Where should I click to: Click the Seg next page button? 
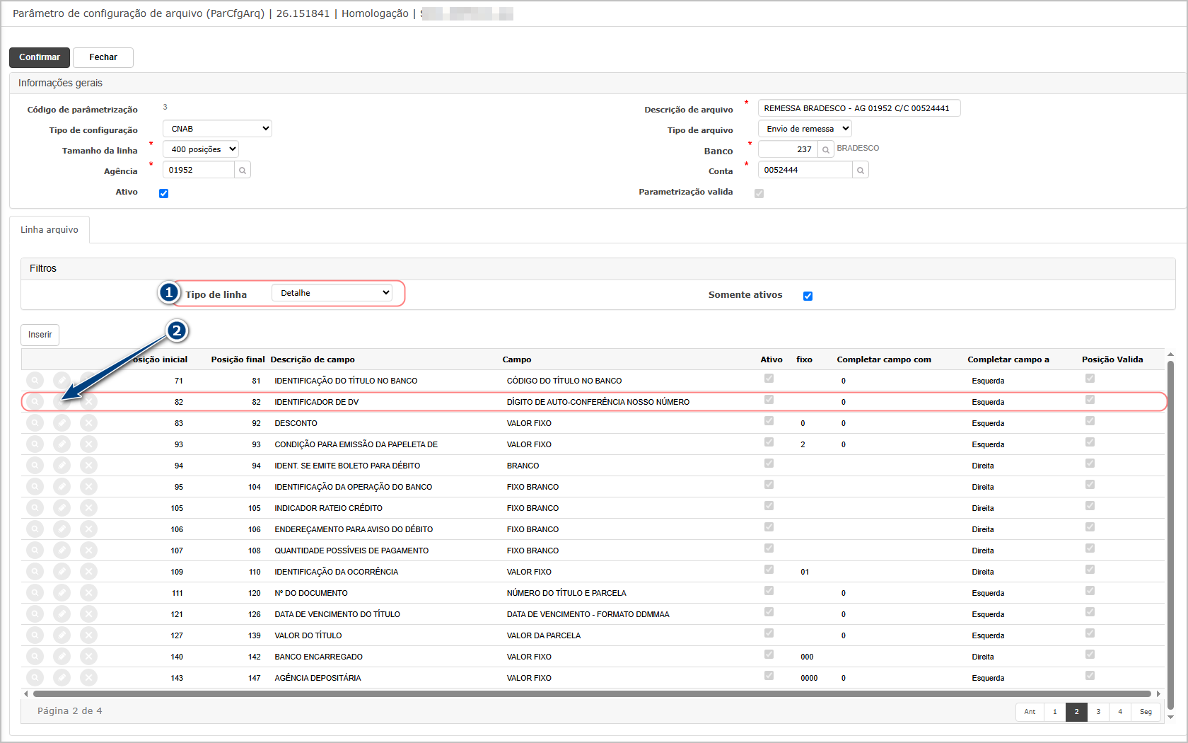click(x=1146, y=712)
